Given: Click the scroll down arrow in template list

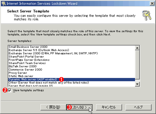Looking at the screenshot, I should coord(137,84).
